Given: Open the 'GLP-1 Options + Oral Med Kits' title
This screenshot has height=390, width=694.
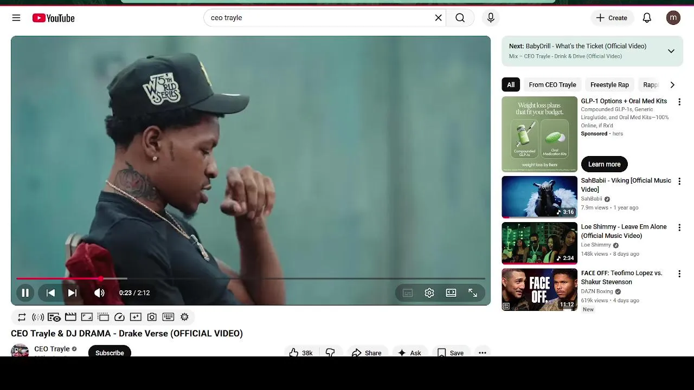Looking at the screenshot, I should 624,101.
